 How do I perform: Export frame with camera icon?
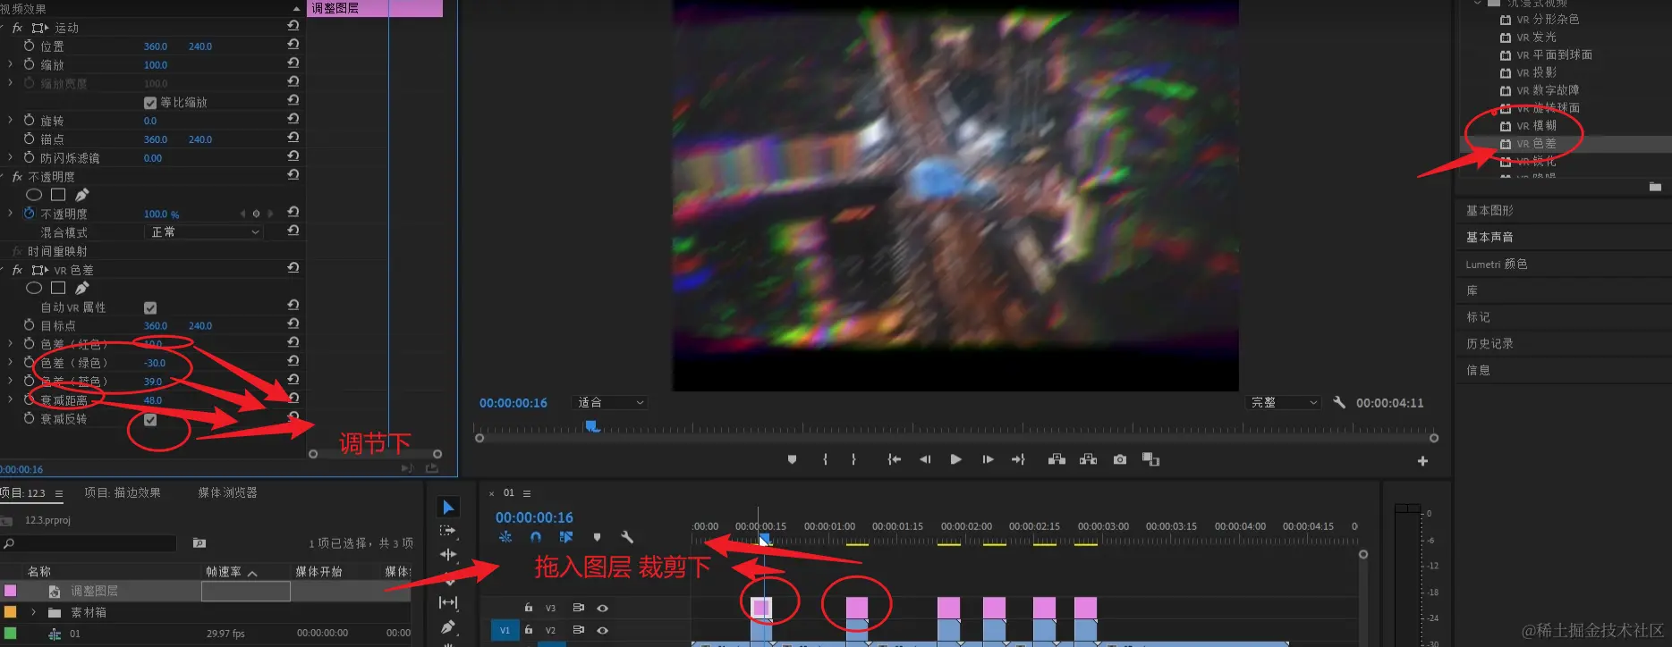click(x=1120, y=459)
